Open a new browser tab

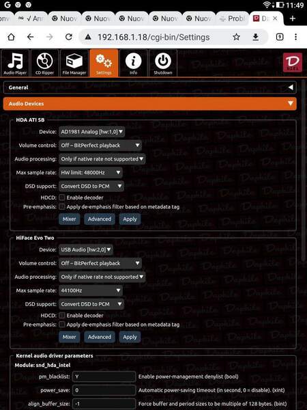293,18
